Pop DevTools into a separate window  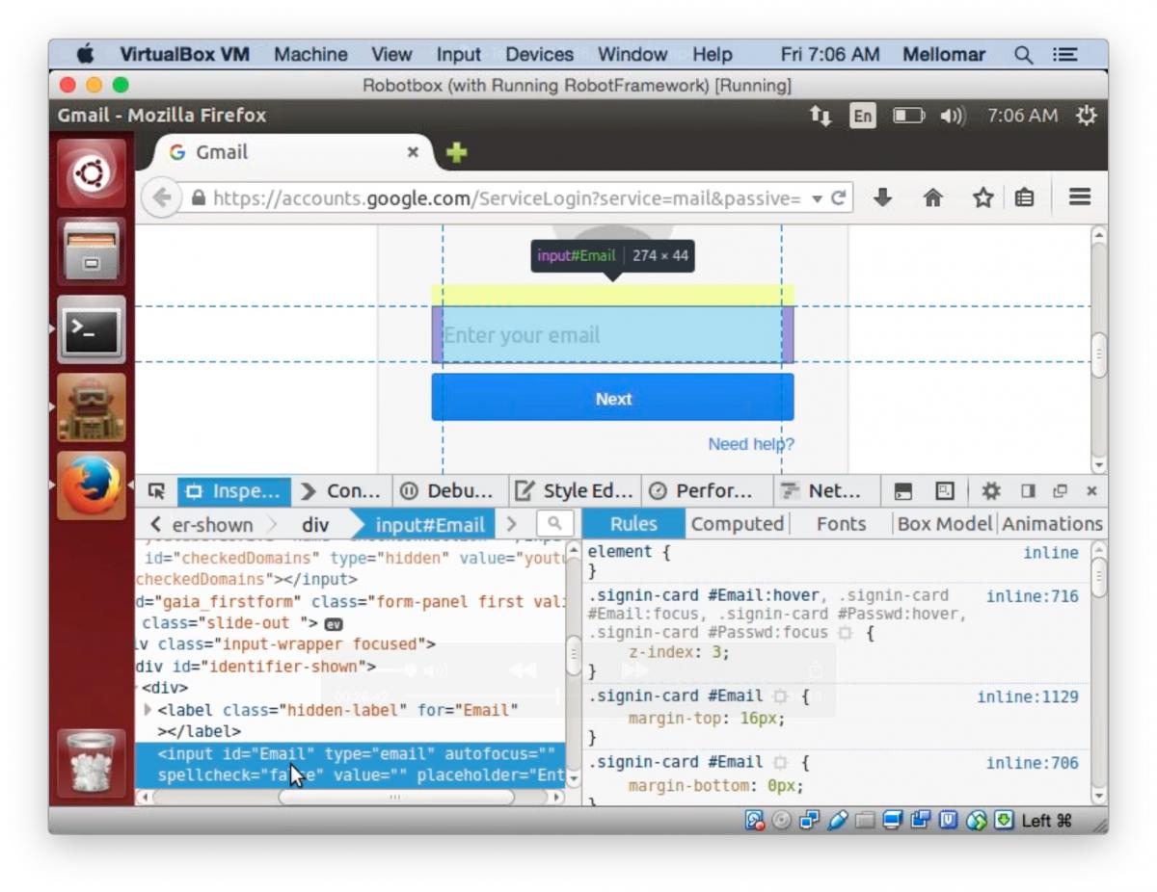(1060, 491)
